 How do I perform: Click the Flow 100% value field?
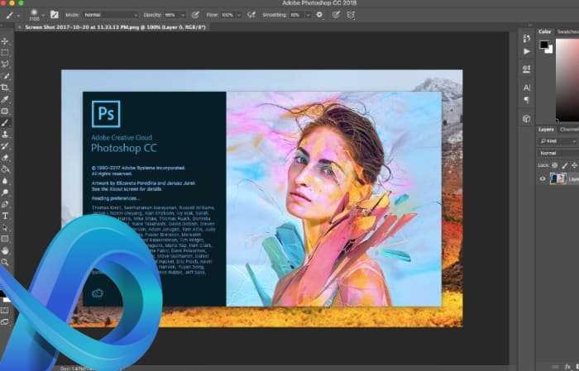[227, 15]
